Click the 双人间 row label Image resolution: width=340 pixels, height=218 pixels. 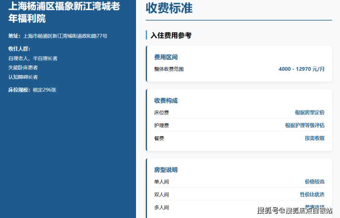click(162, 195)
